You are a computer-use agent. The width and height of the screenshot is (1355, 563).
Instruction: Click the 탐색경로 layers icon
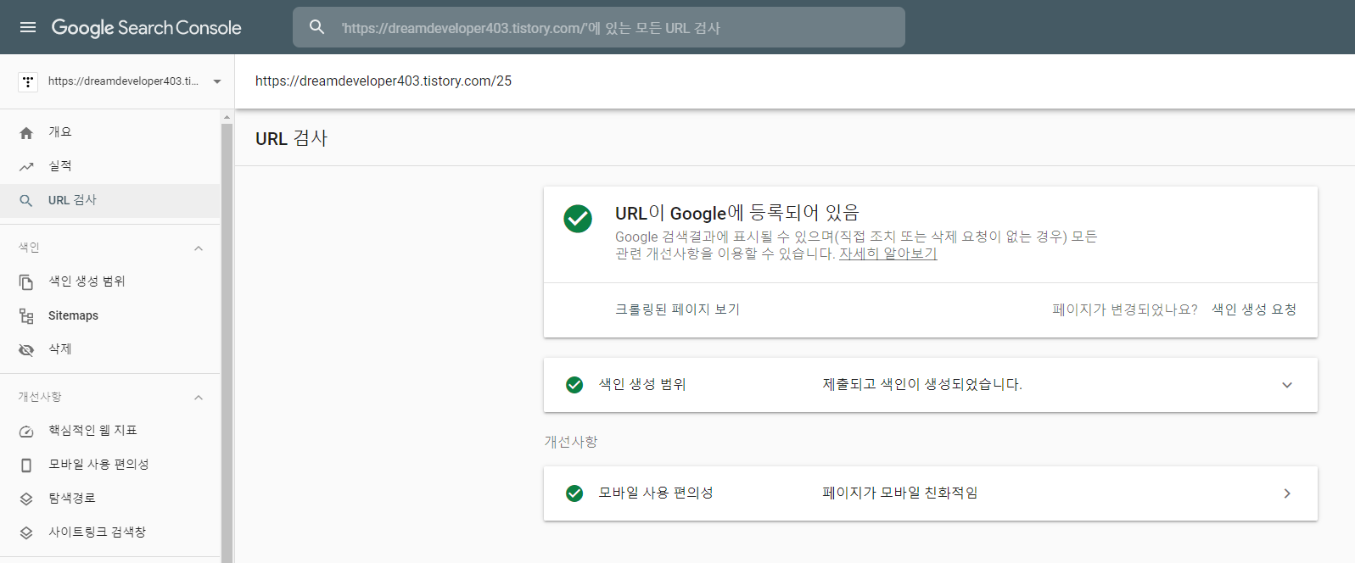click(x=26, y=499)
